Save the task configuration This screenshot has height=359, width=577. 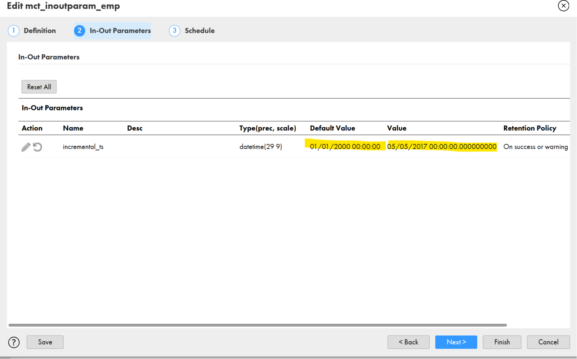click(x=45, y=342)
